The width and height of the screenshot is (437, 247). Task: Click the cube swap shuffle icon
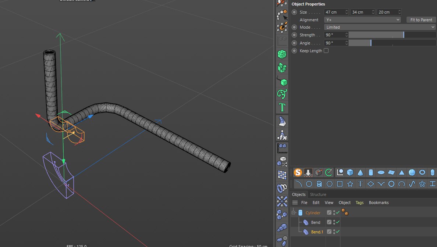[282, 161]
